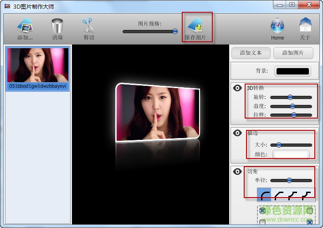Click the 图片规格 slider track
This screenshot has width=323, height=228.
[x=150, y=31]
